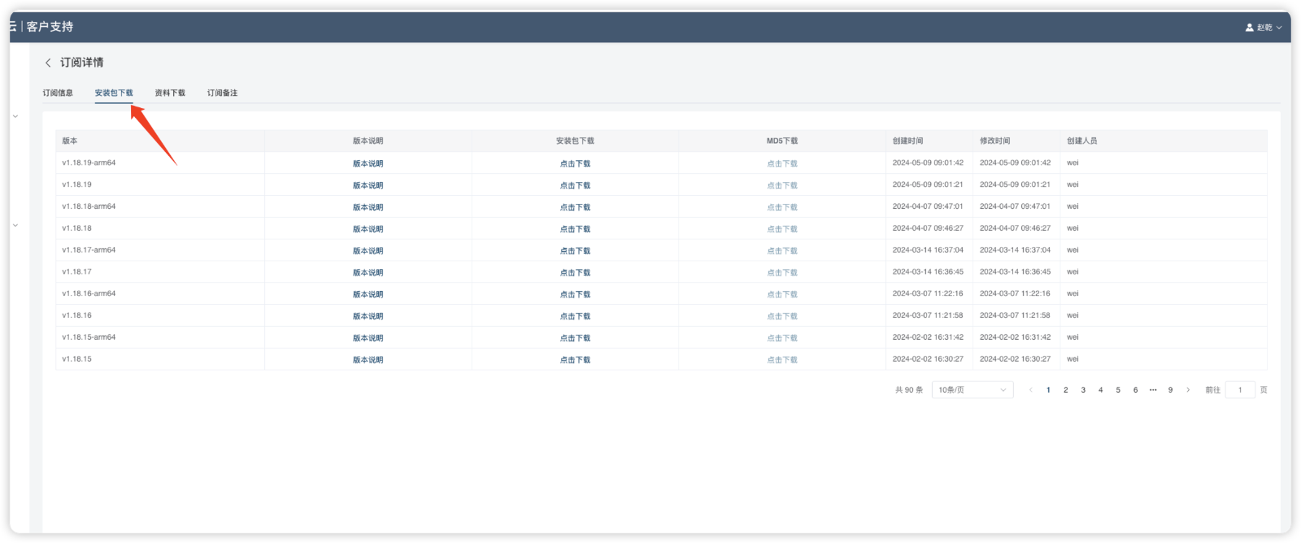Open the 资料下载 tab
This screenshot has height=543, width=1301.
[x=170, y=93]
